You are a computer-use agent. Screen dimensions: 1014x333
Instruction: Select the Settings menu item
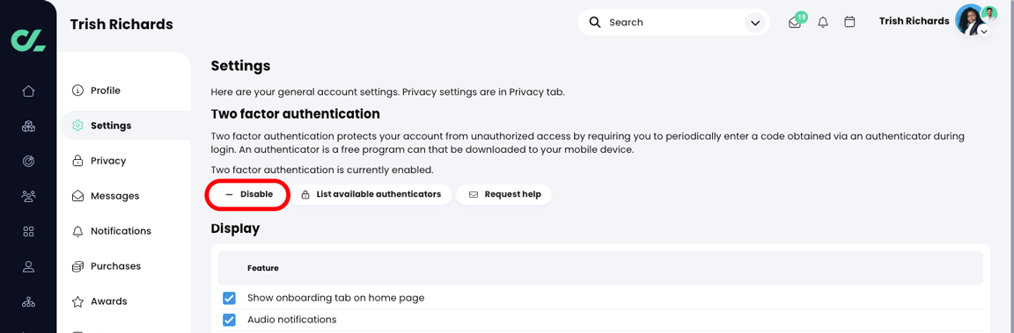[126, 126]
